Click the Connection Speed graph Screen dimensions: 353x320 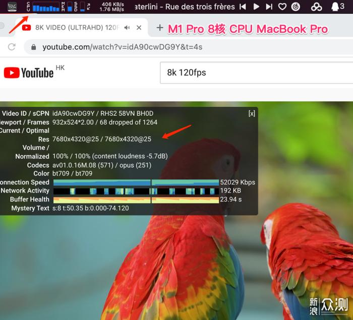click(x=136, y=182)
